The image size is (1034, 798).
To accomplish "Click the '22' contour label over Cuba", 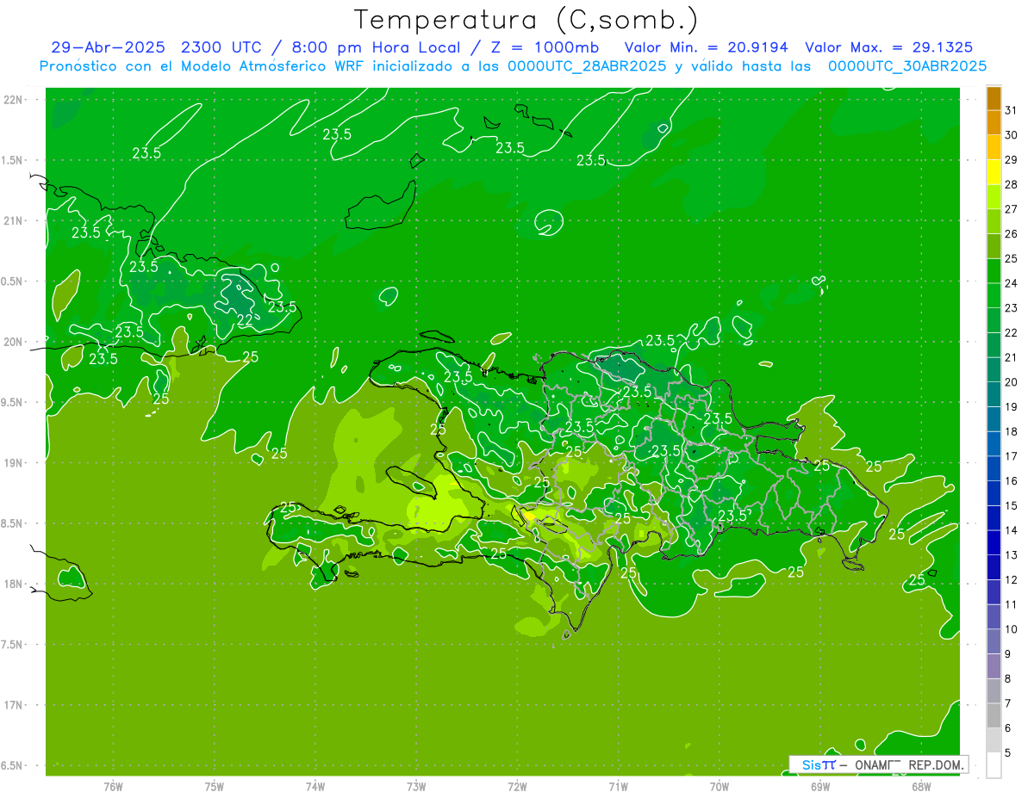I will [x=245, y=320].
